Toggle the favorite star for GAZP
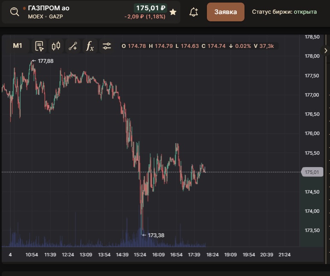330x276 pixels. coord(173,12)
